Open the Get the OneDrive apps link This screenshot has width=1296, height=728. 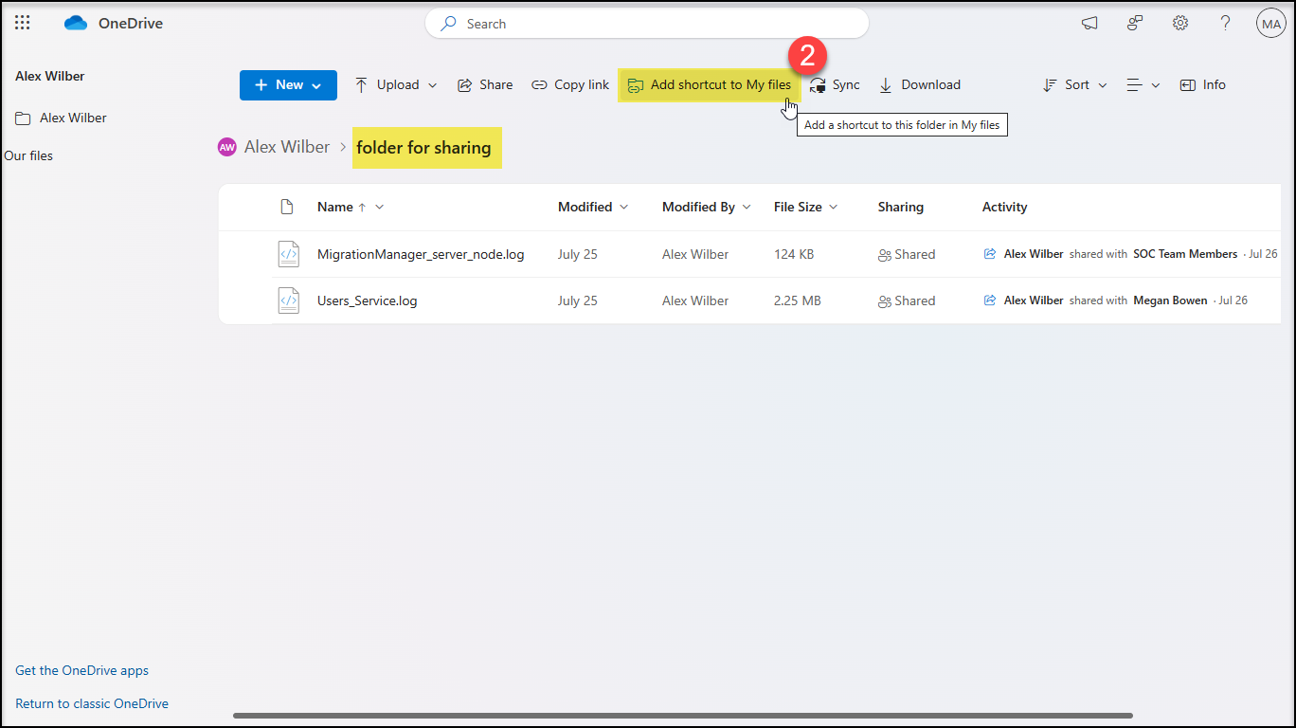(x=81, y=670)
